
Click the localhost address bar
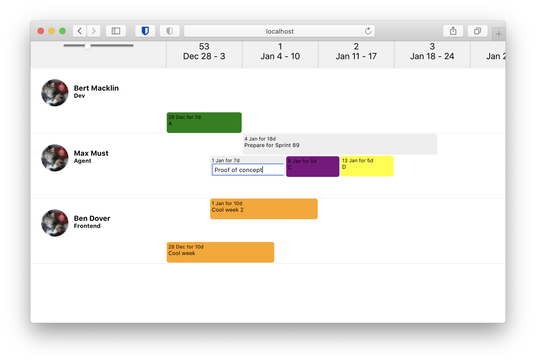(x=279, y=31)
